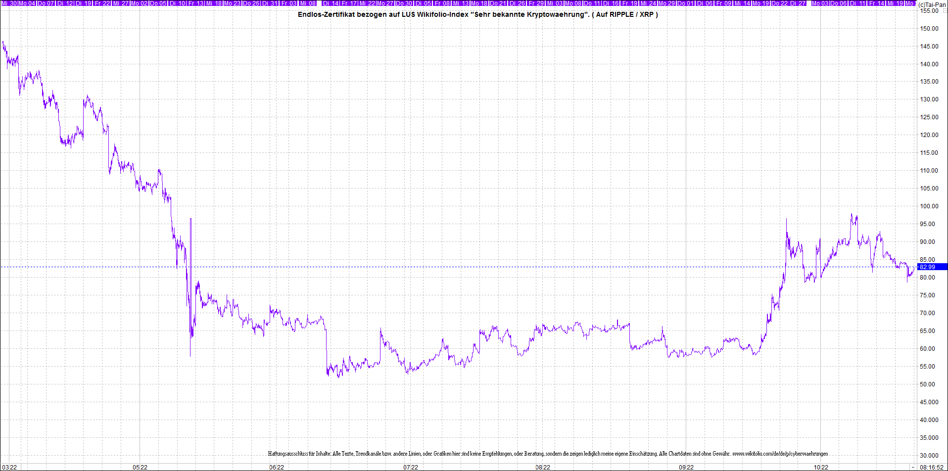Click the Di 11 date label
Viewport: 948px width, 471px height.
click(x=858, y=3)
